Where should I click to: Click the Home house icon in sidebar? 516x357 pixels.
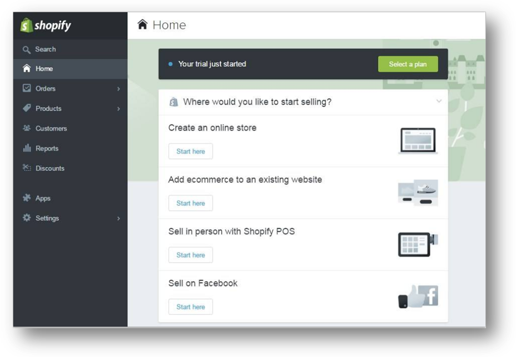[27, 68]
